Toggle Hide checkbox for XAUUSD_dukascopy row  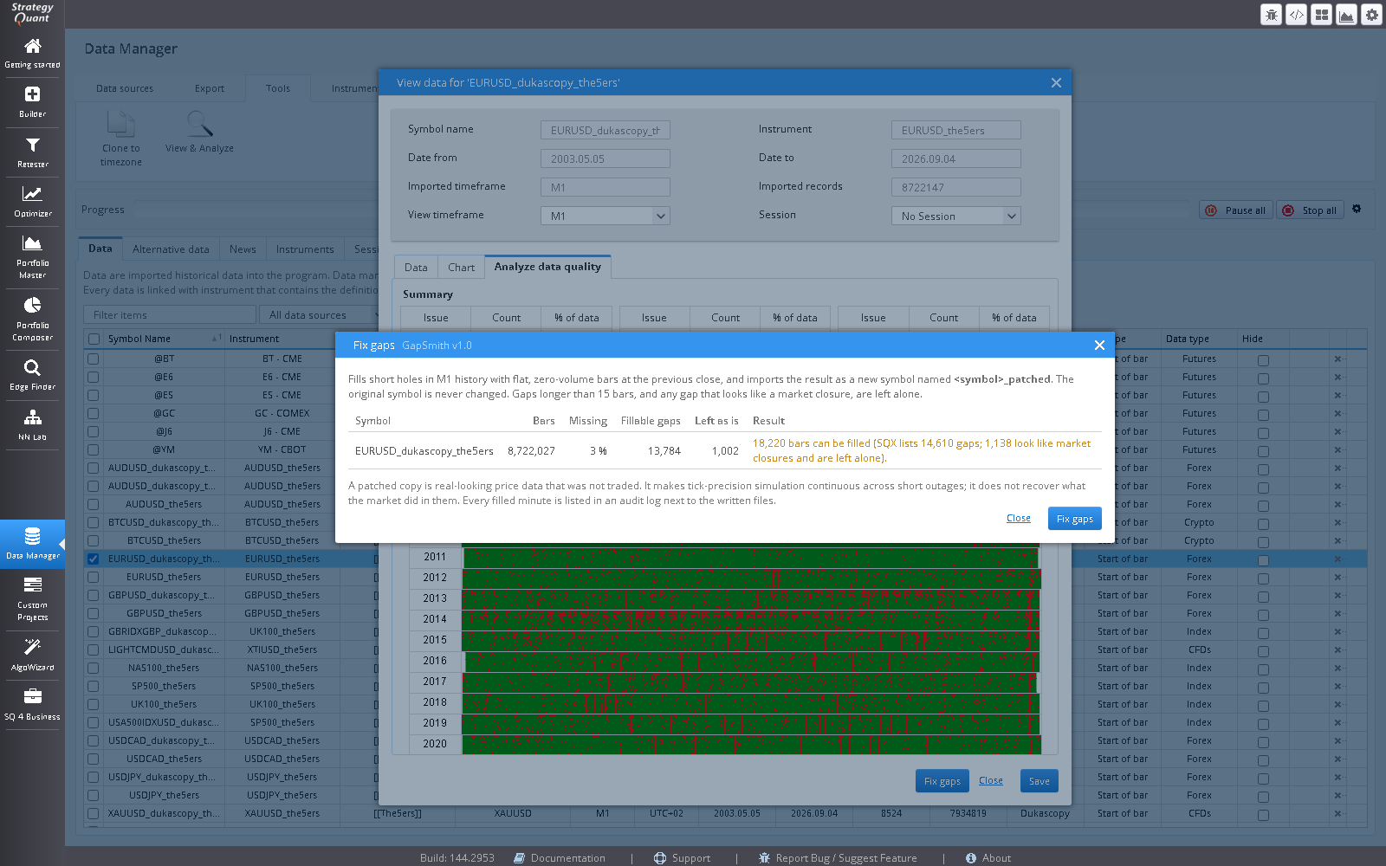[1263, 814]
